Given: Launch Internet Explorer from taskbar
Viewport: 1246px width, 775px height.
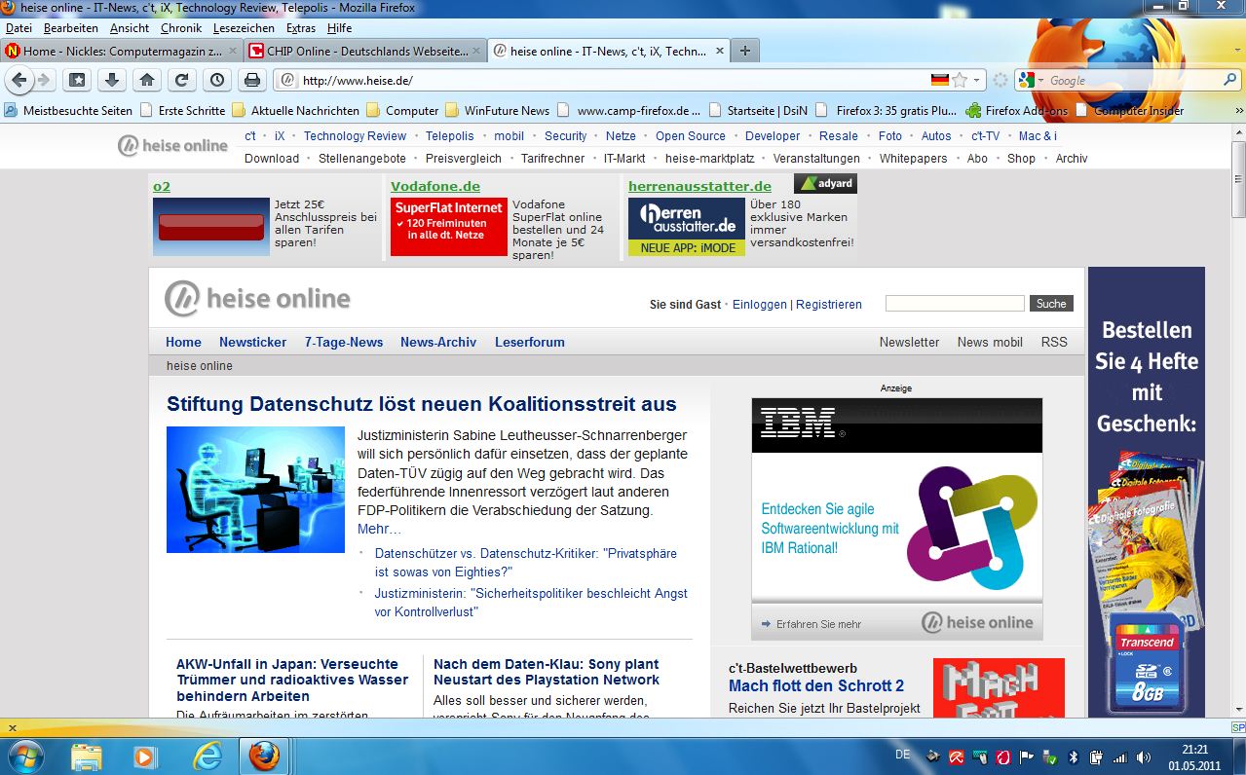Looking at the screenshot, I should coord(207,757).
